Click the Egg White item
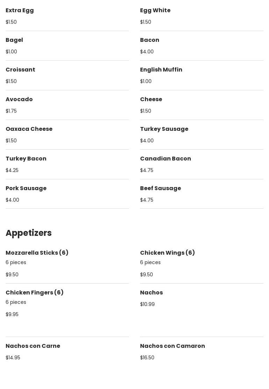The image size is (269, 389). coord(155,10)
